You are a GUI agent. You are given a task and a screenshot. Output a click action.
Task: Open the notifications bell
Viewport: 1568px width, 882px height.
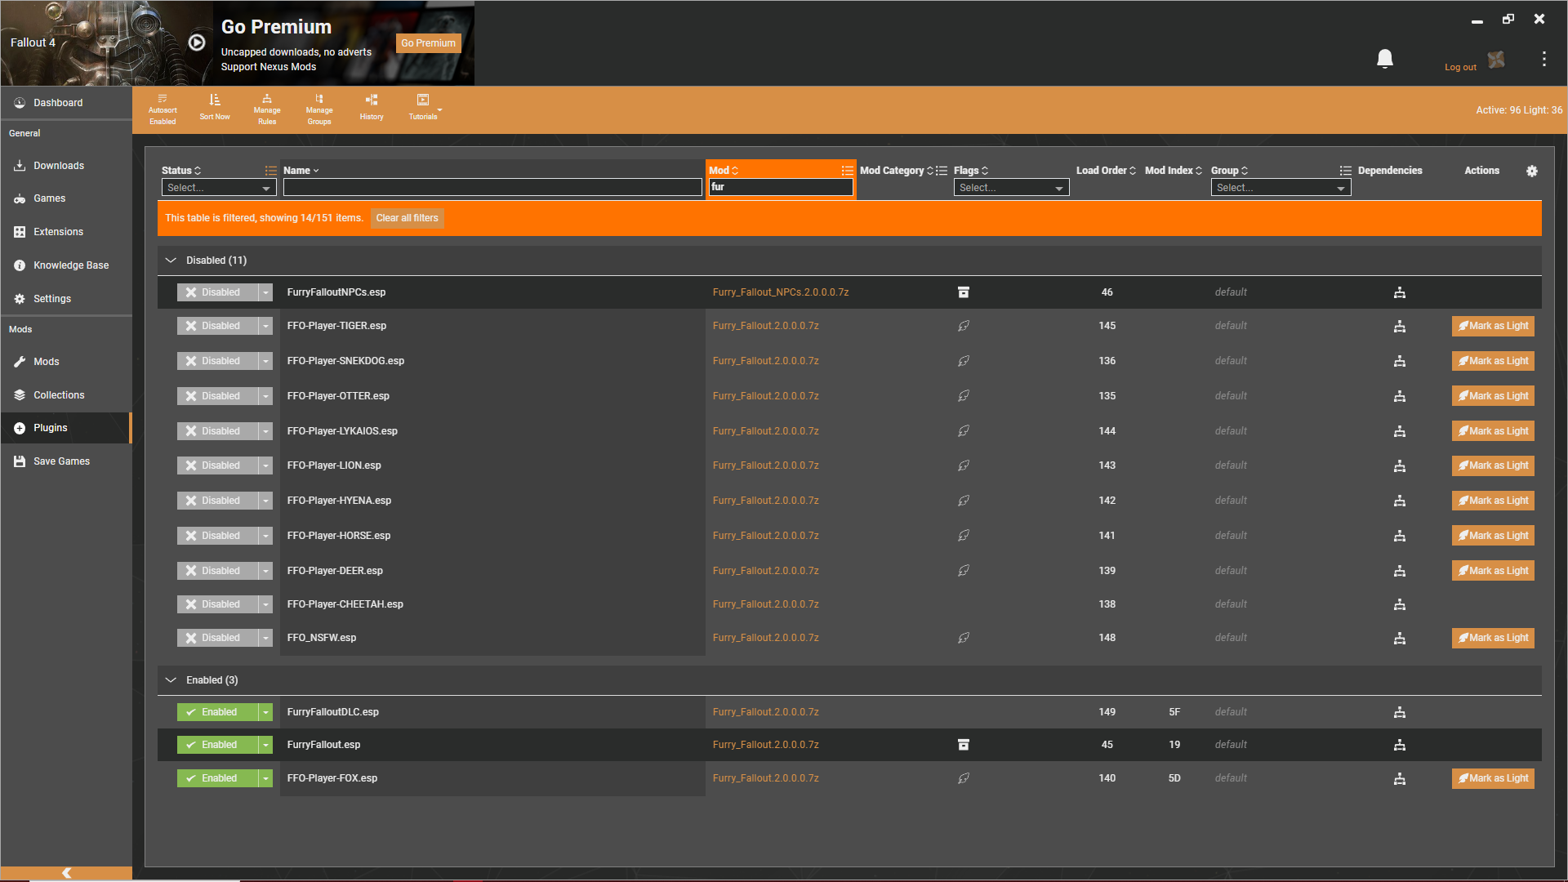(1385, 59)
